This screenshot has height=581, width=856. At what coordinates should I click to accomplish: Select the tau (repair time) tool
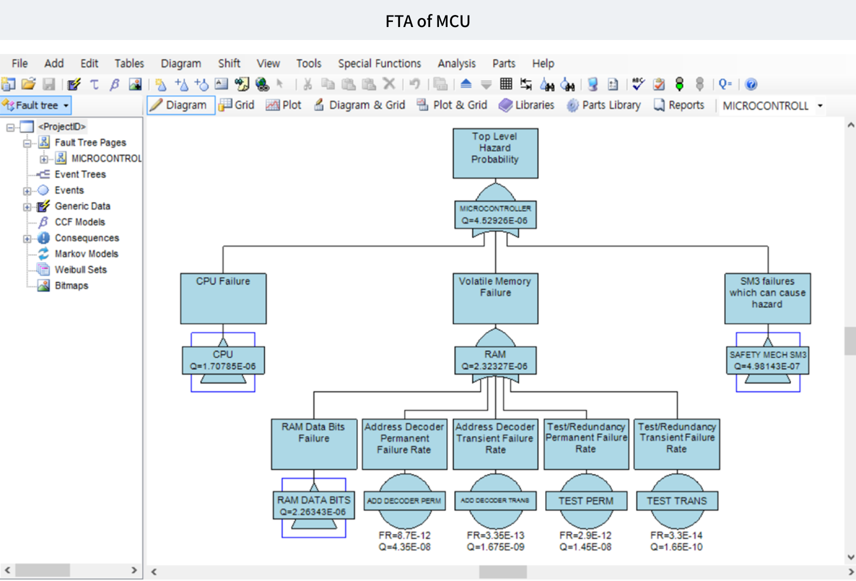pos(94,84)
